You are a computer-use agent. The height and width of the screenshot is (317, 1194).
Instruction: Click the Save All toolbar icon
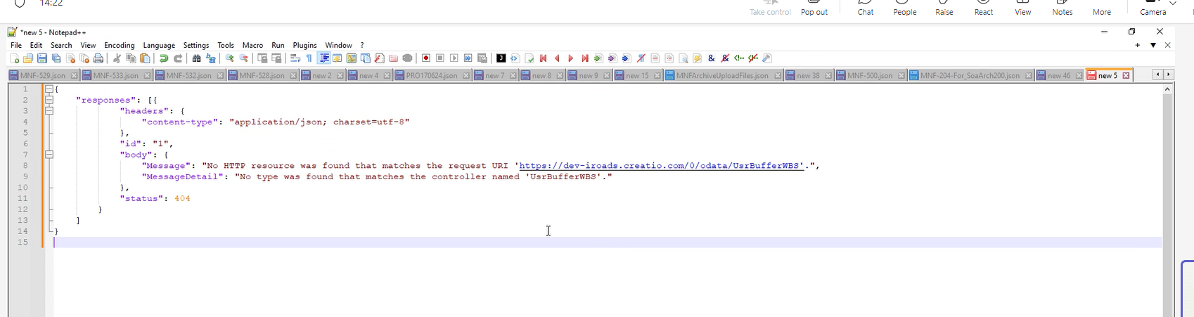coord(56,58)
